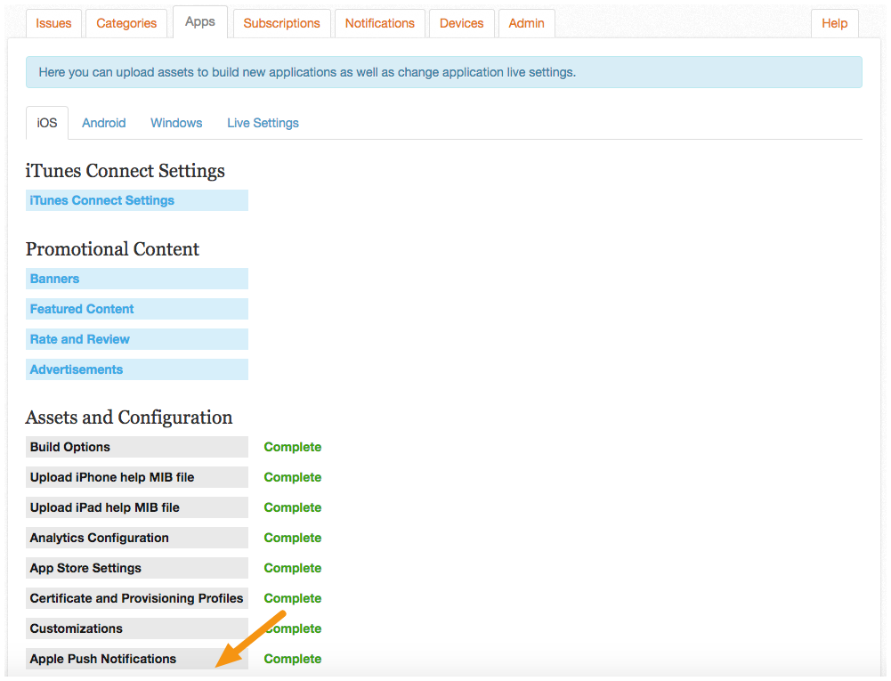Open Upload iPhone help MIB file

pyautogui.click(x=137, y=477)
